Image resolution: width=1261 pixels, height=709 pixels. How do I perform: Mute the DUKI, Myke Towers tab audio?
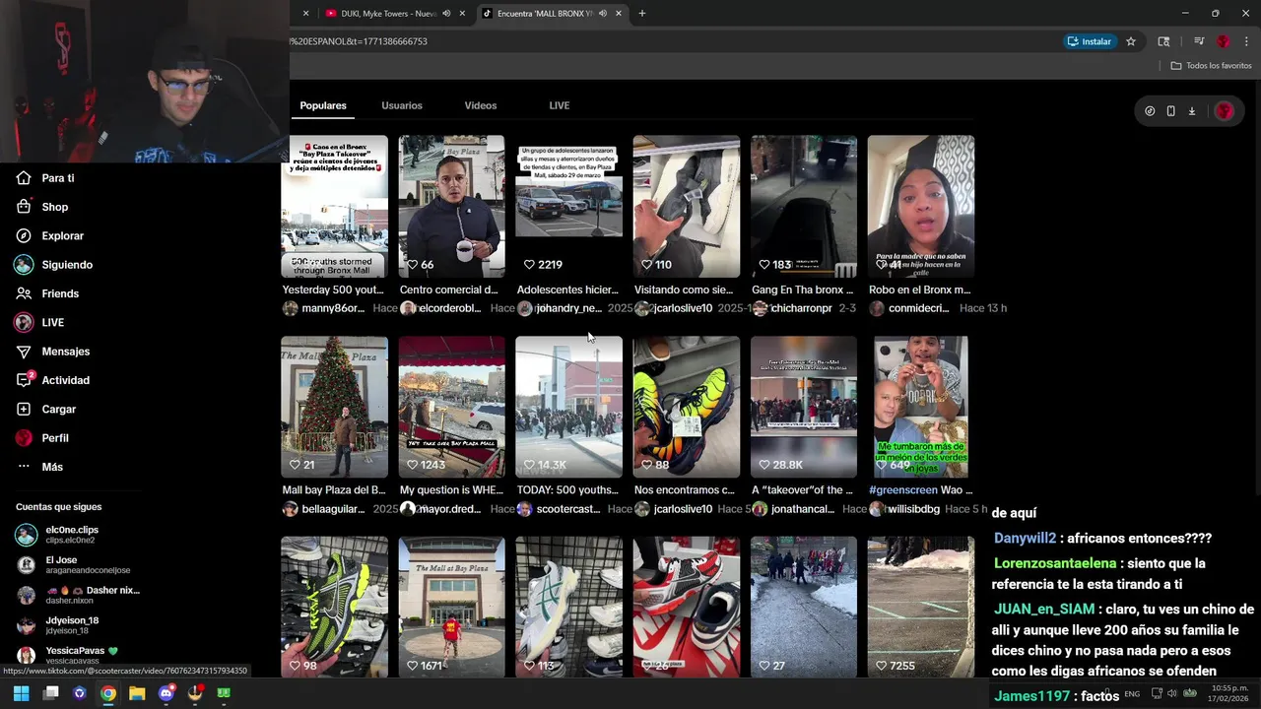446,13
